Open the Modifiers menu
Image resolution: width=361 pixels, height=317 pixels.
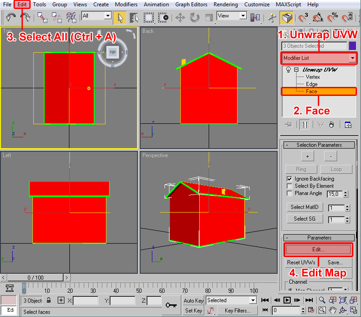(126, 5)
